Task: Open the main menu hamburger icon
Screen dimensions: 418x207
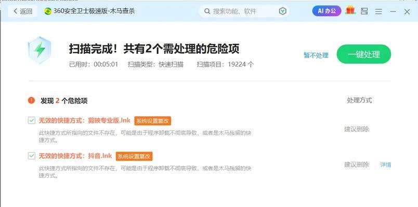Action: coord(378,11)
